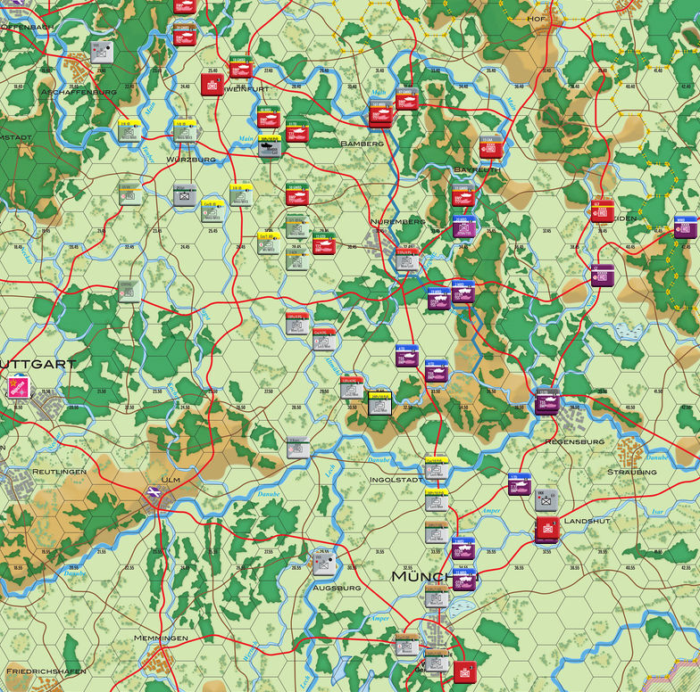Select the purple tank counter northeast of Ingolstadt
This screenshot has width=700, height=692.
(520, 483)
